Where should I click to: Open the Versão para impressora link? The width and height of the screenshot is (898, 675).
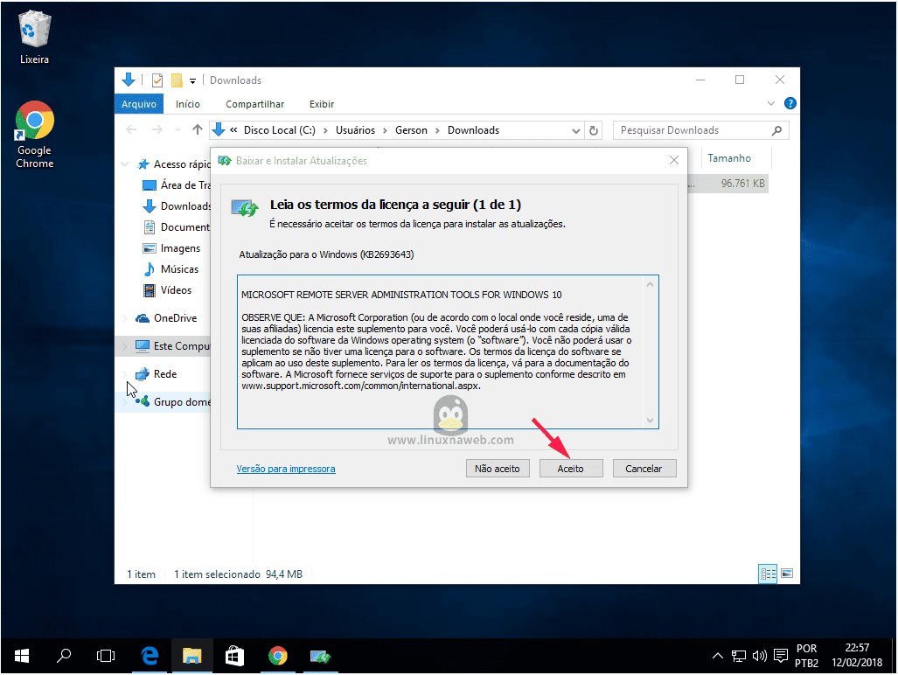(286, 468)
